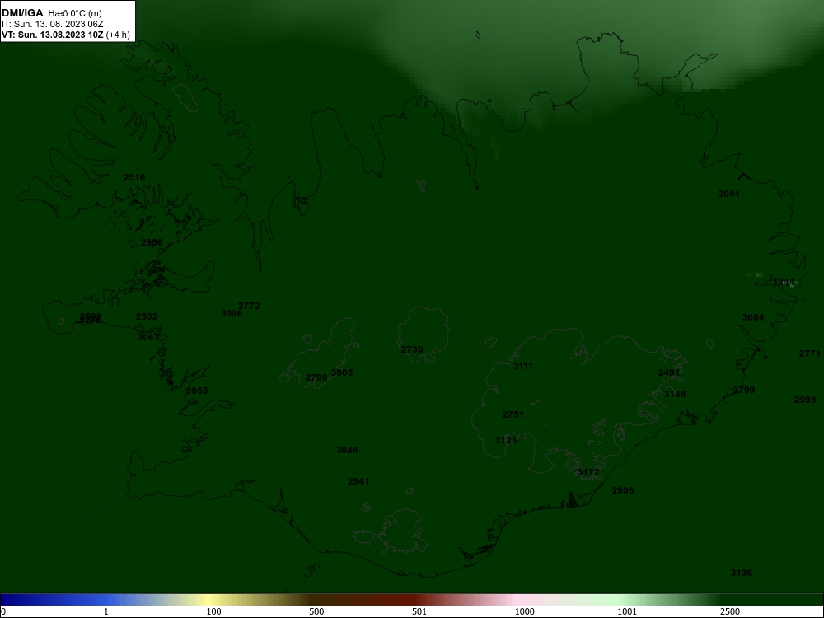
Task: Click the colour scale label 100
Action: pyautogui.click(x=214, y=611)
